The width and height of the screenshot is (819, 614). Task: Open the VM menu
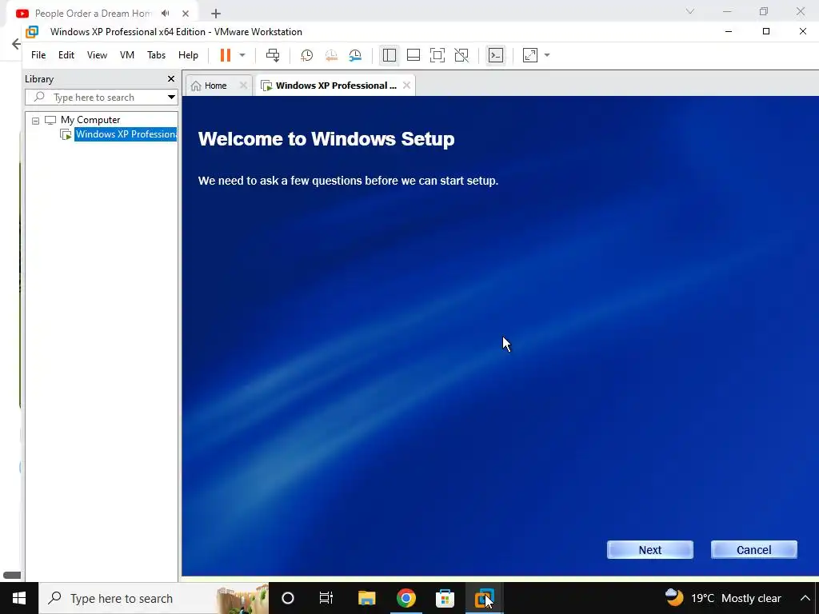[127, 55]
